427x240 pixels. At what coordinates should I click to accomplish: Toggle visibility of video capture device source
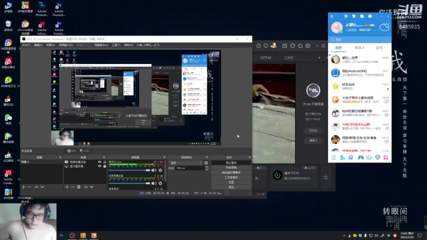(x=100, y=162)
